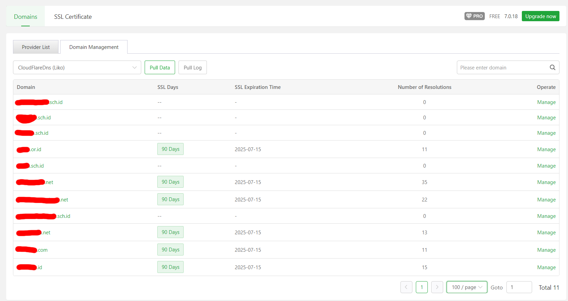The image size is (568, 301).
Task: Click the Goto page number field
Action: [x=519, y=287]
